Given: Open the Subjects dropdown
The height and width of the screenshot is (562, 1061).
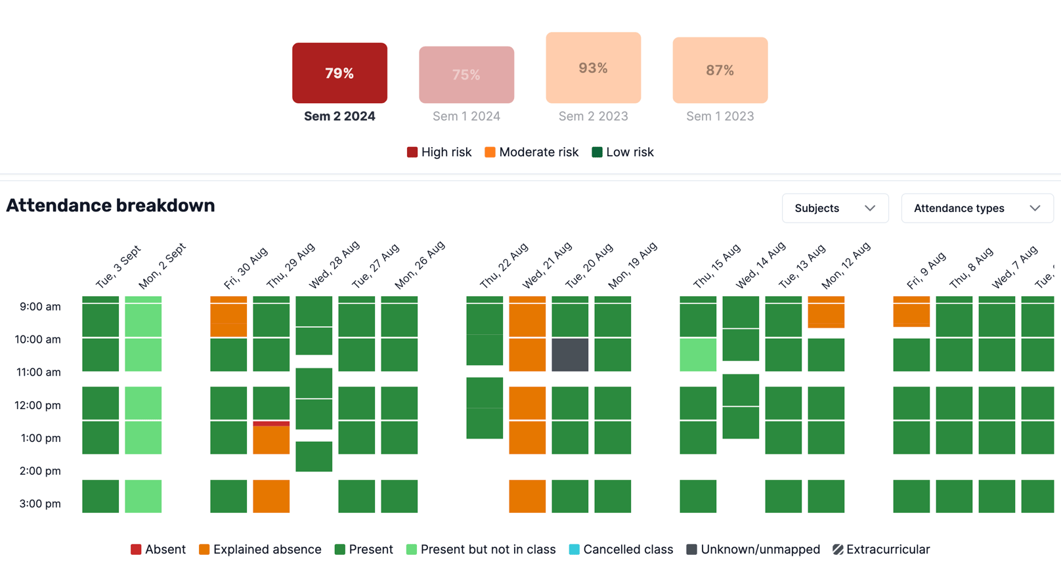Looking at the screenshot, I should coord(834,208).
